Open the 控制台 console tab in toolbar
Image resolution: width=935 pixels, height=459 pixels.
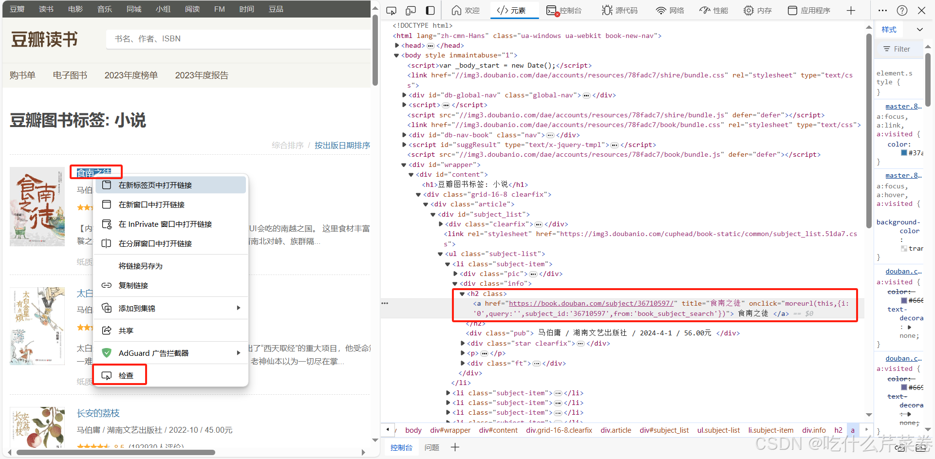tap(564, 10)
